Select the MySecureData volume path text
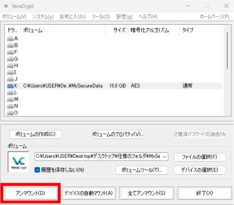The width and height of the screenshot is (234, 205). [x=63, y=86]
